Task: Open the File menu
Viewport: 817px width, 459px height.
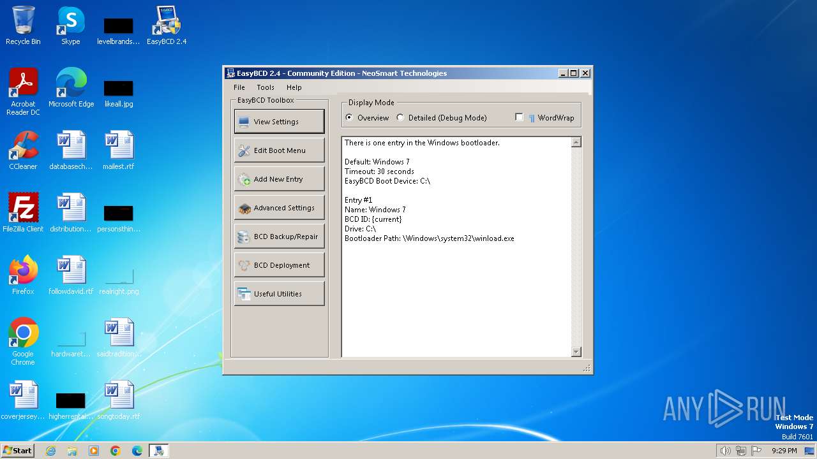Action: 239,87
